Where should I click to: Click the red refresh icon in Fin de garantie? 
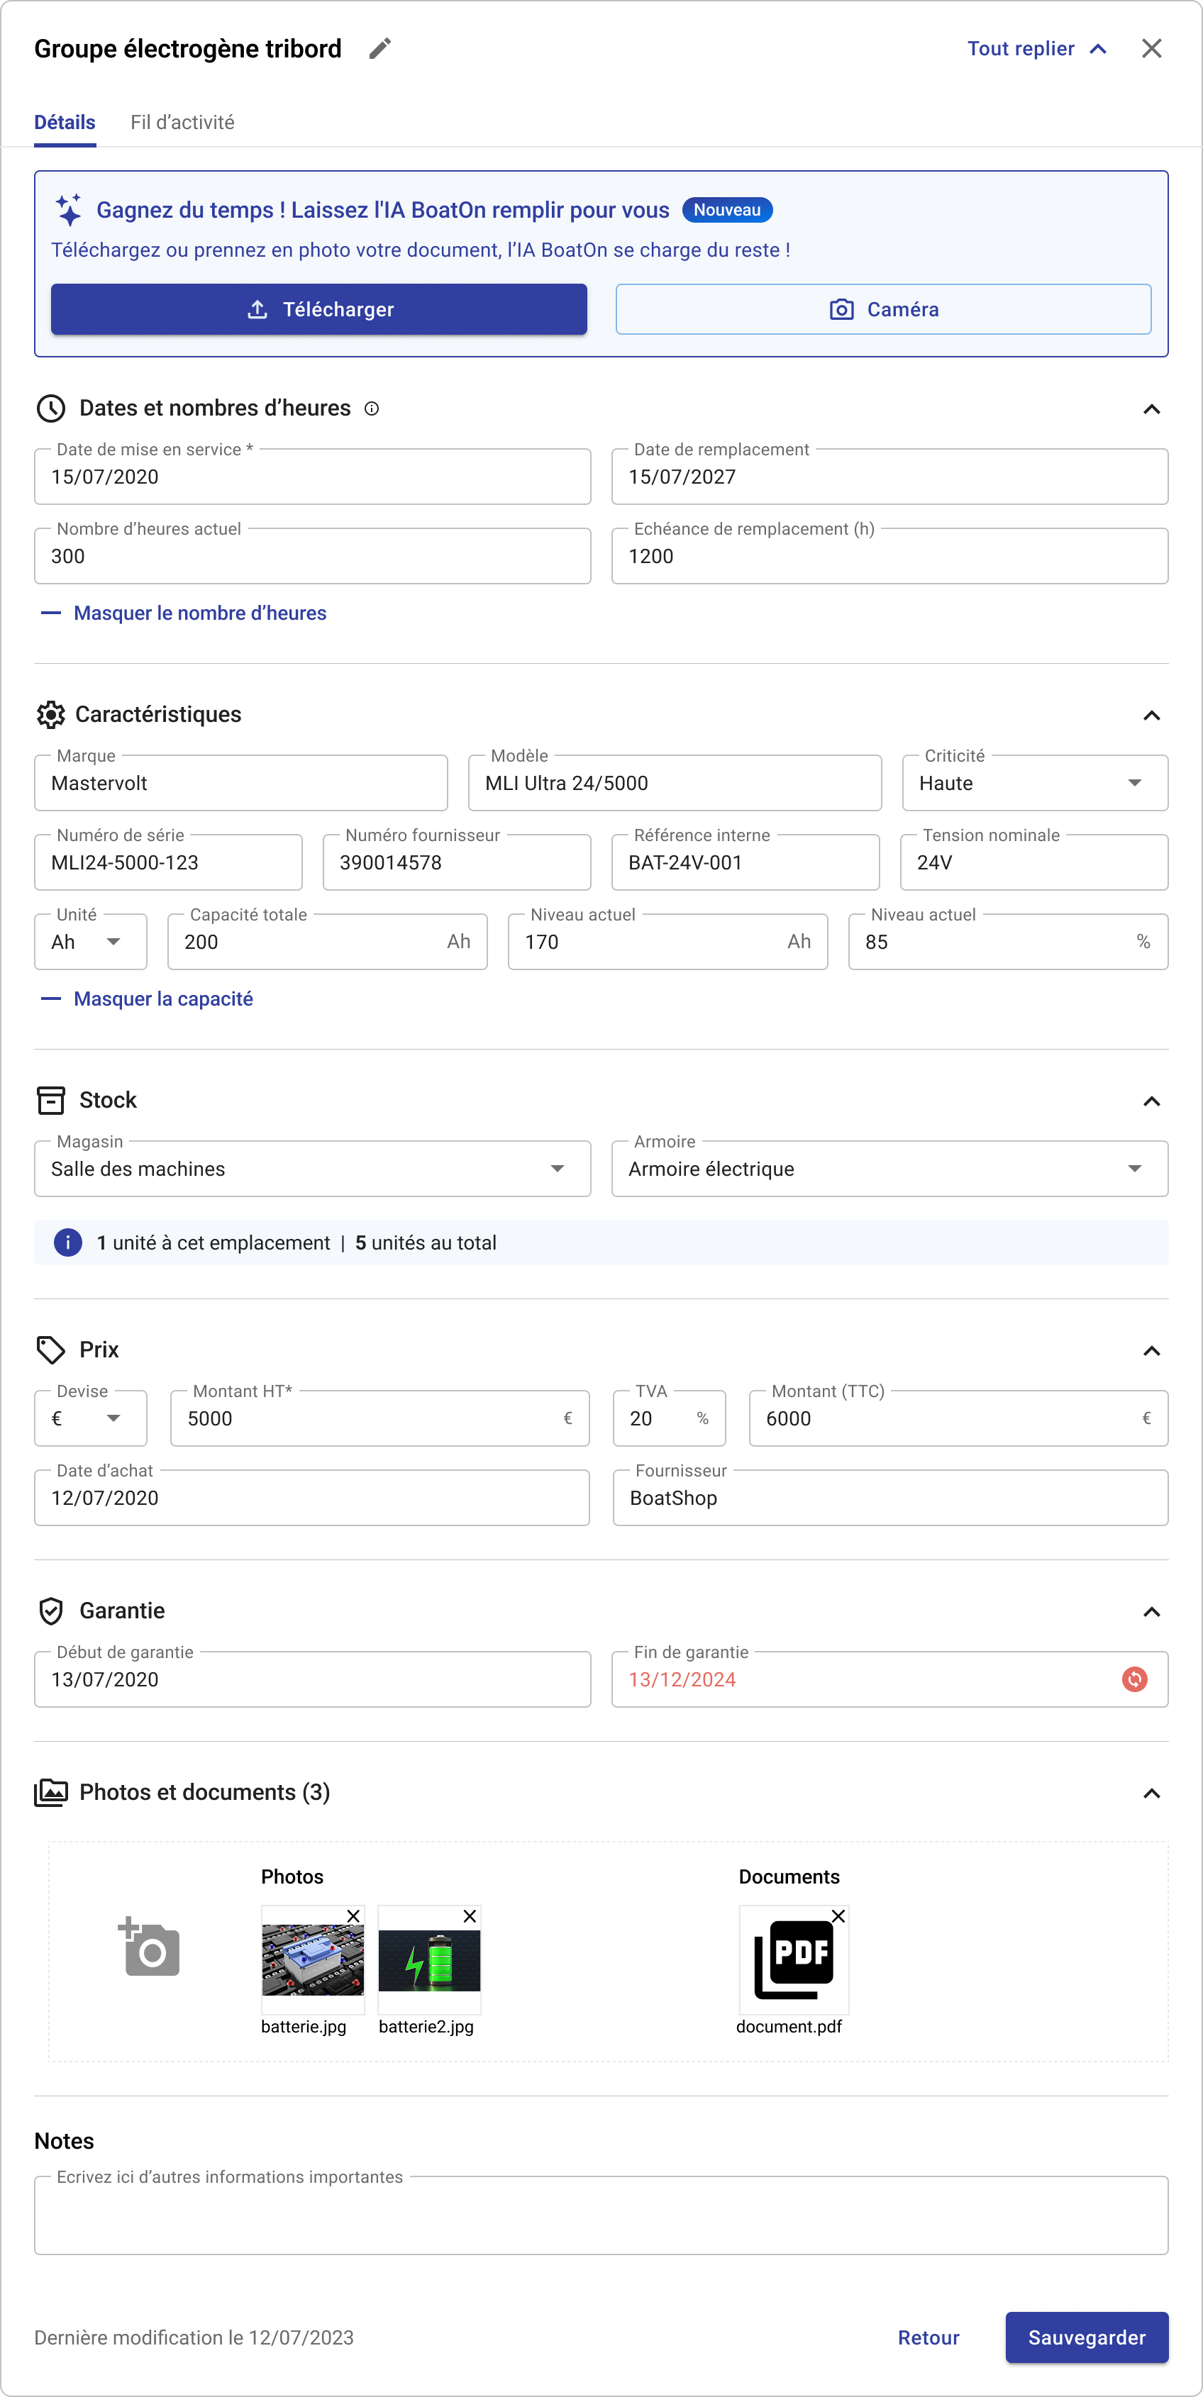(1134, 1679)
